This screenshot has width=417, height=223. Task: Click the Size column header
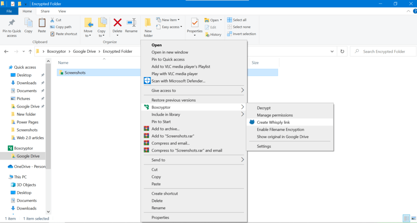tap(255, 63)
